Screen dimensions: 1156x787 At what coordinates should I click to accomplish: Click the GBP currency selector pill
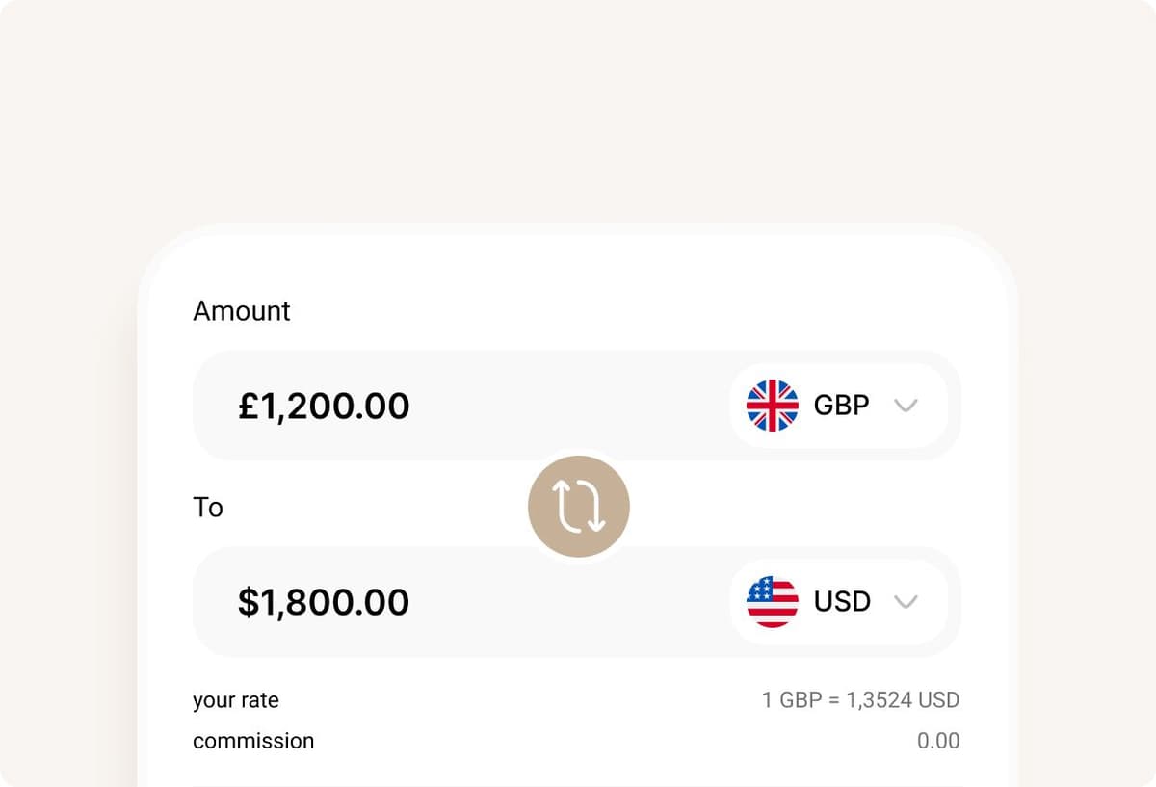click(838, 405)
